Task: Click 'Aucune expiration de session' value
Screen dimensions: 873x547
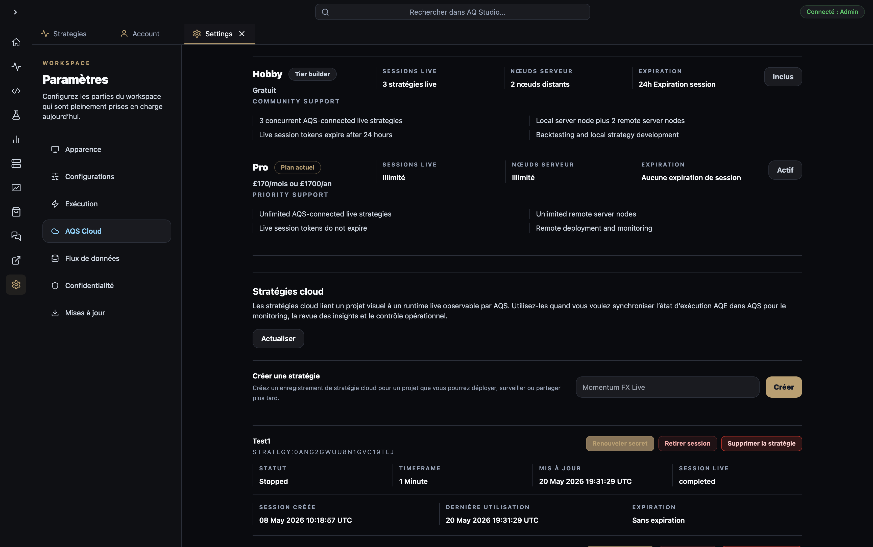Action: coord(691,178)
